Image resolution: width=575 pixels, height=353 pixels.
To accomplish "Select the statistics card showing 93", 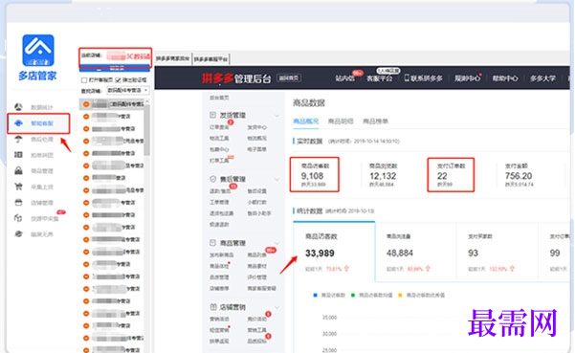I will tap(498, 252).
